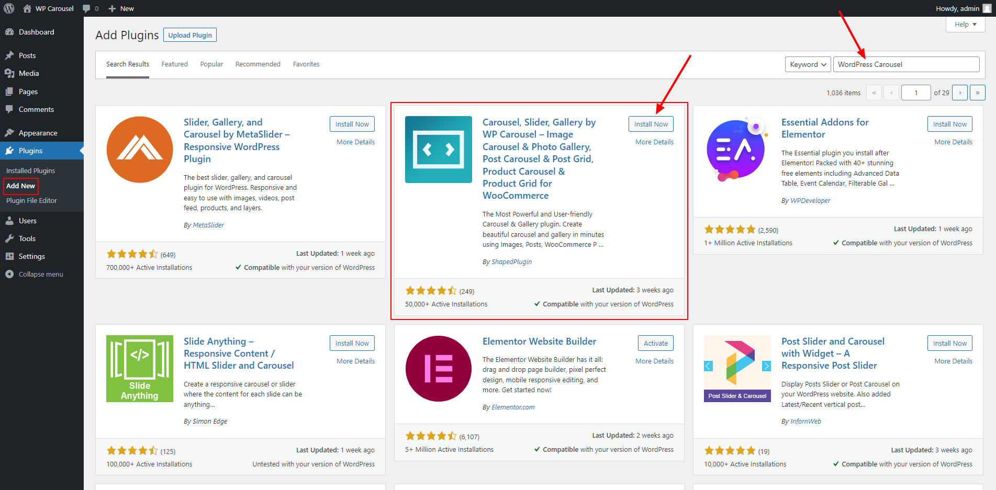The width and height of the screenshot is (996, 490).
Task: Jump to last results page arrow
Action: tap(978, 93)
